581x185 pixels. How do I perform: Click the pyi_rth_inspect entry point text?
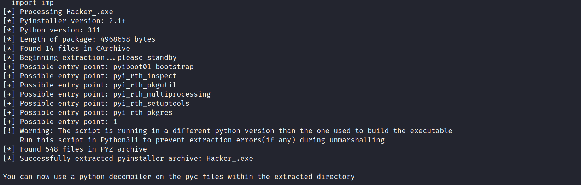(145, 76)
